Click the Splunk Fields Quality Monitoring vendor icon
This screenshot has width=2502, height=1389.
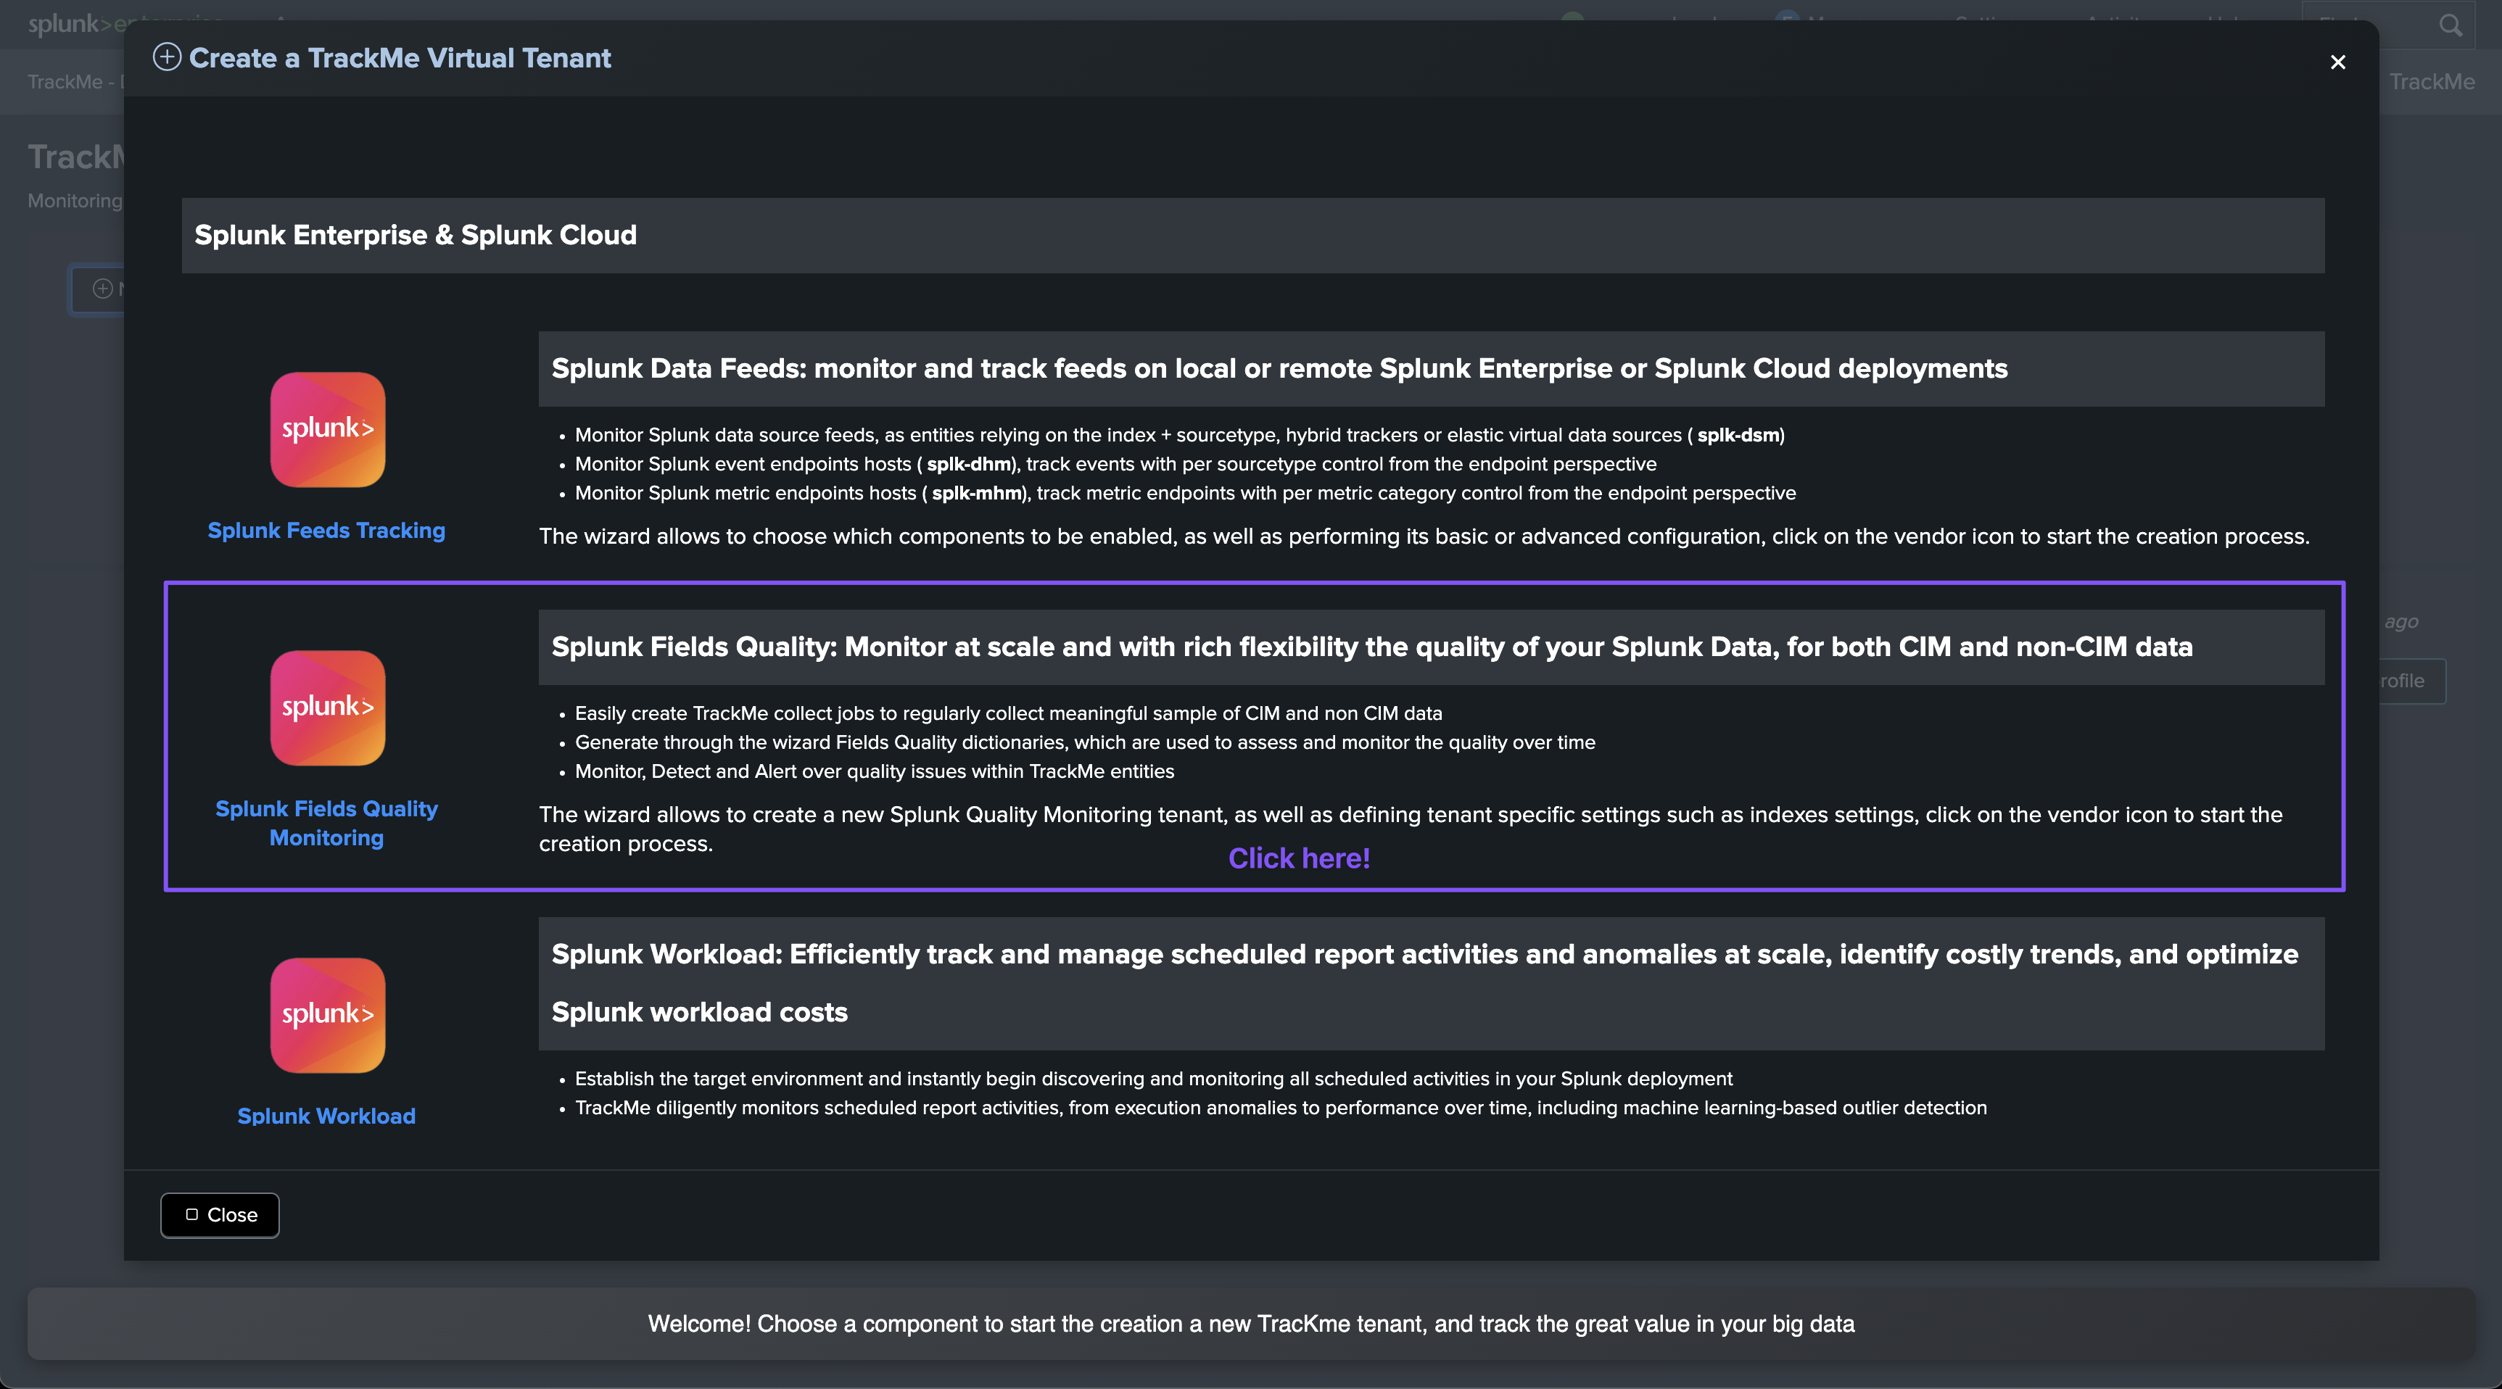click(327, 708)
